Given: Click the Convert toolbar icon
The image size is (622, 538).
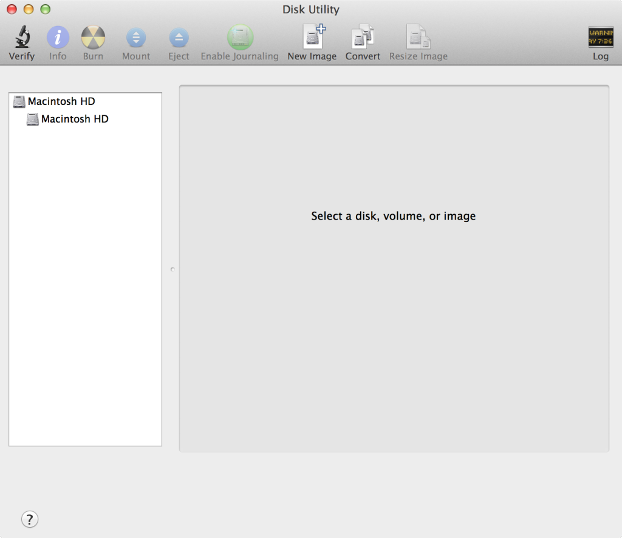Looking at the screenshot, I should coord(363,37).
